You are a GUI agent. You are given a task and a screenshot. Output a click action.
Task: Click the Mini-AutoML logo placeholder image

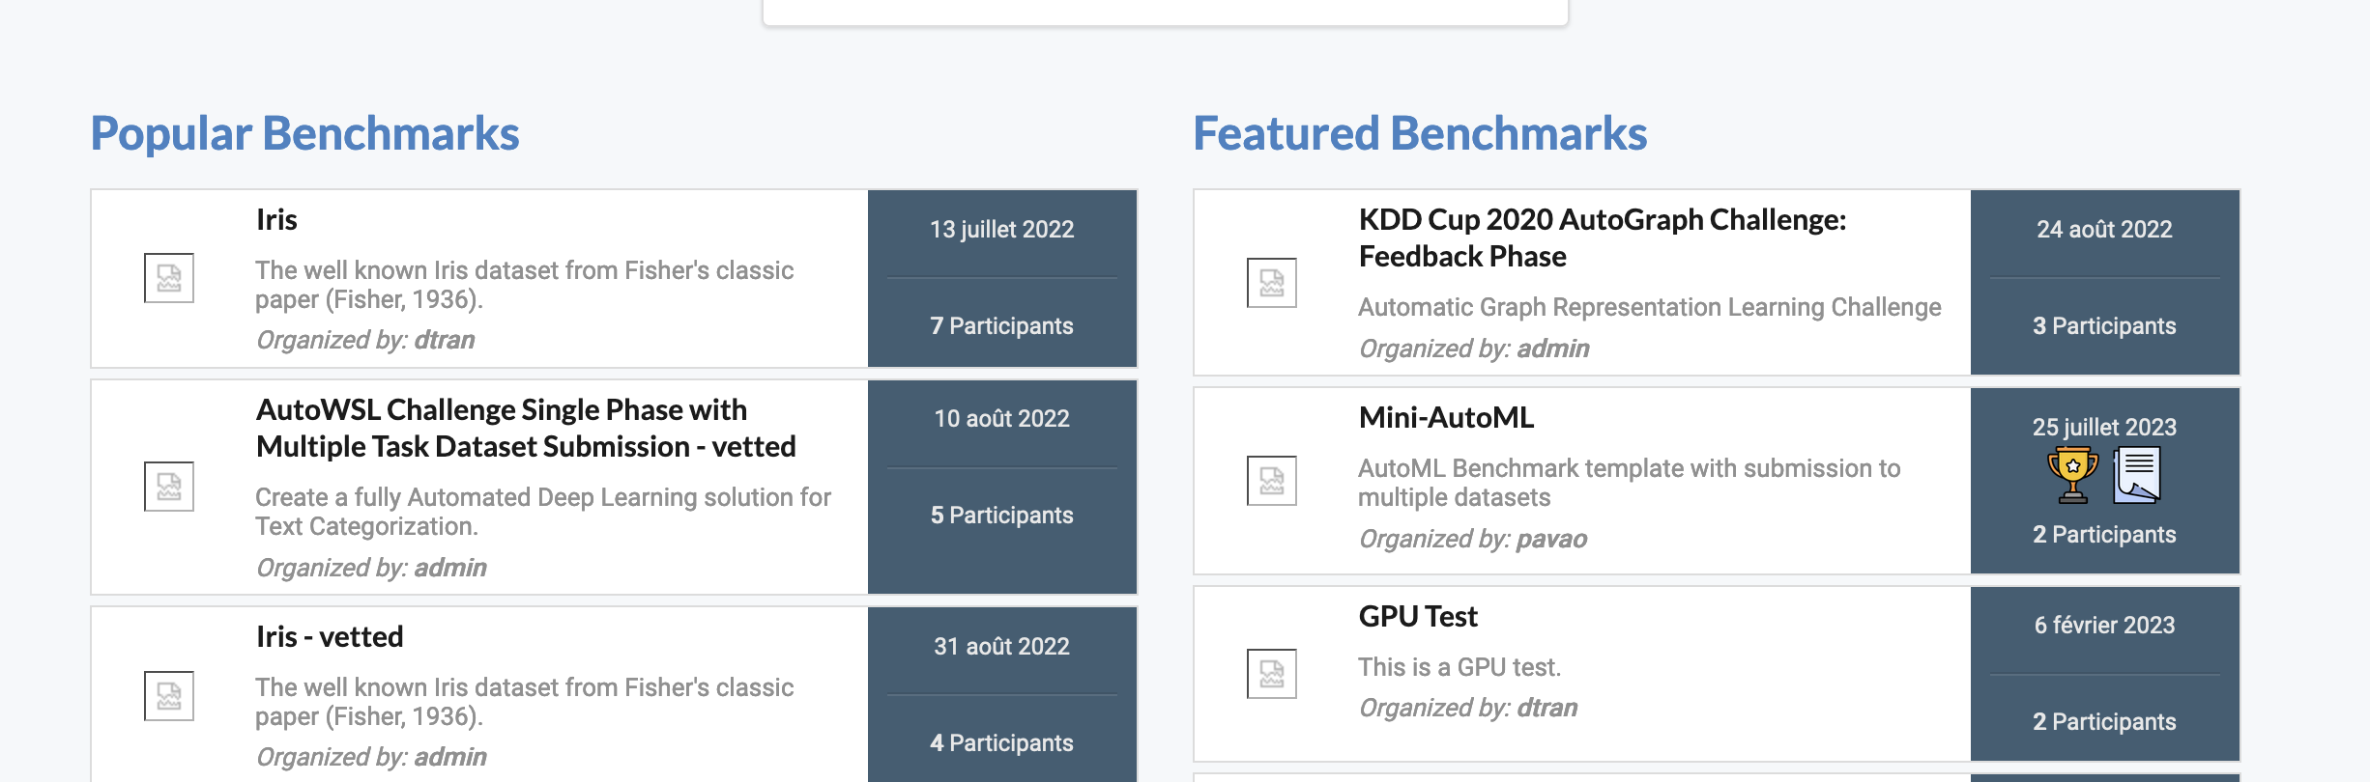(x=1272, y=481)
